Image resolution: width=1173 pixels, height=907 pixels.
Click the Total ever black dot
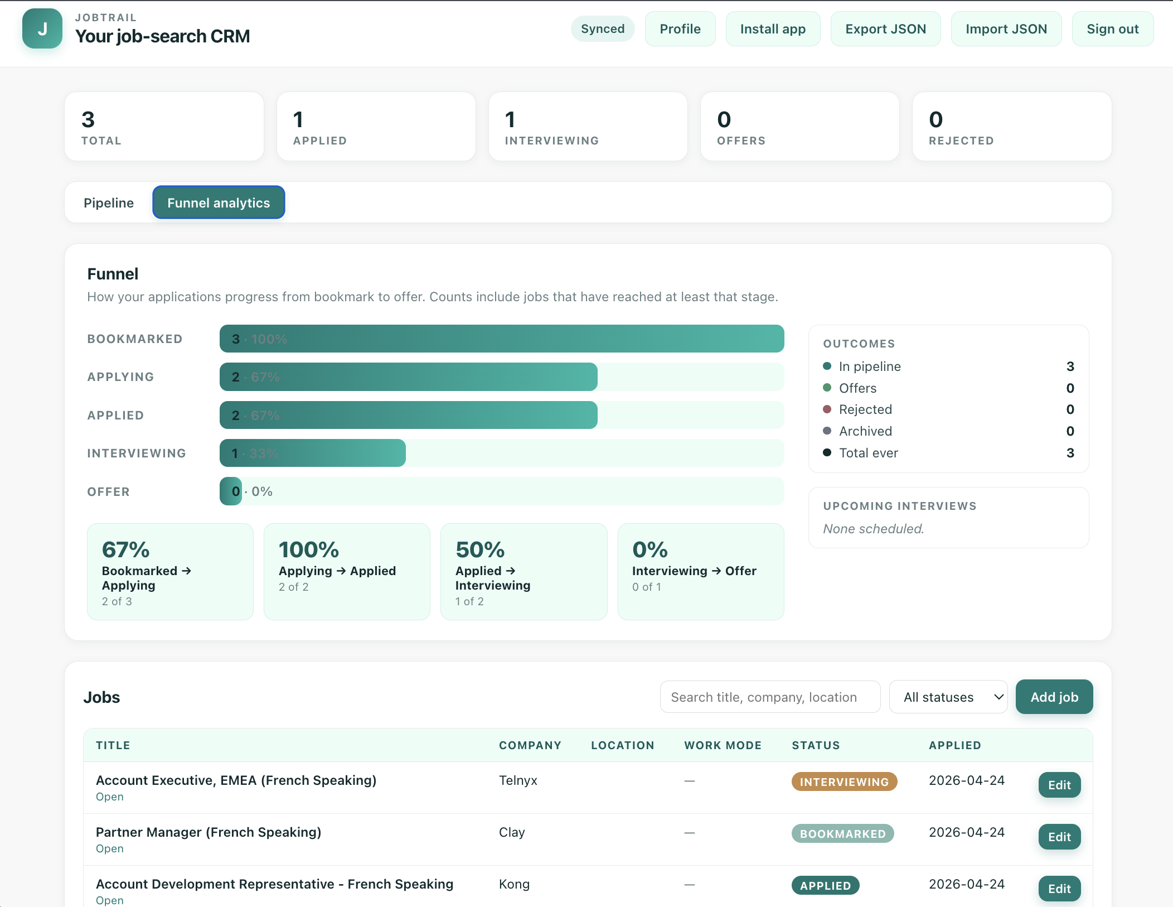coord(827,452)
